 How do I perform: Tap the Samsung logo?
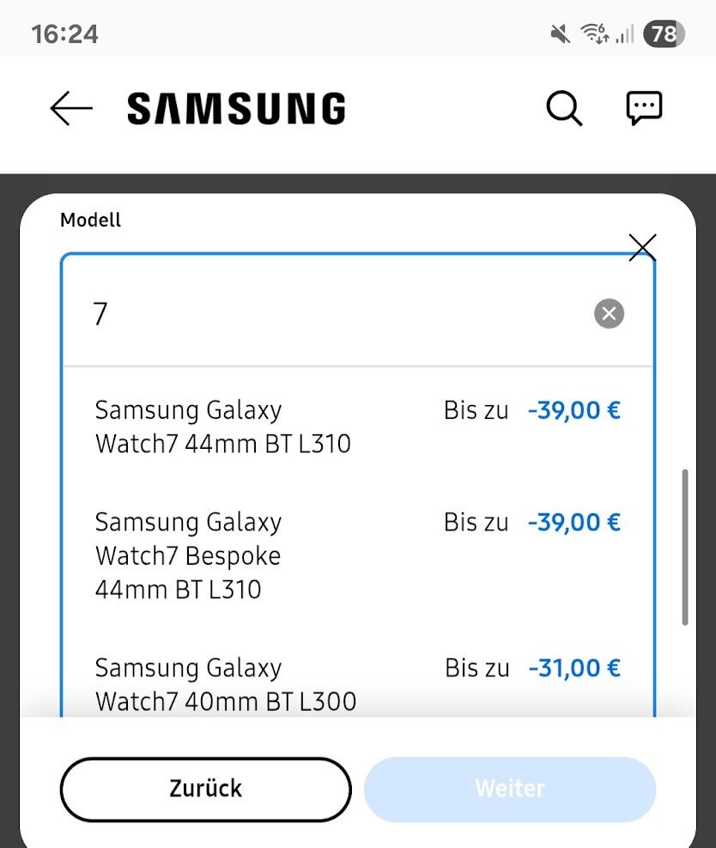pyautogui.click(x=236, y=109)
